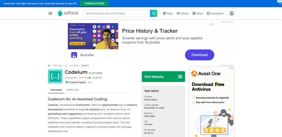
Task: Click the 'Codeium for AI-Assisted Coding' heading
Action: coord(77,99)
